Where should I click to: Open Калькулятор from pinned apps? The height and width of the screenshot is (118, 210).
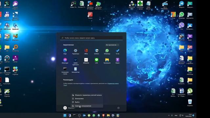[x=75, y=70]
